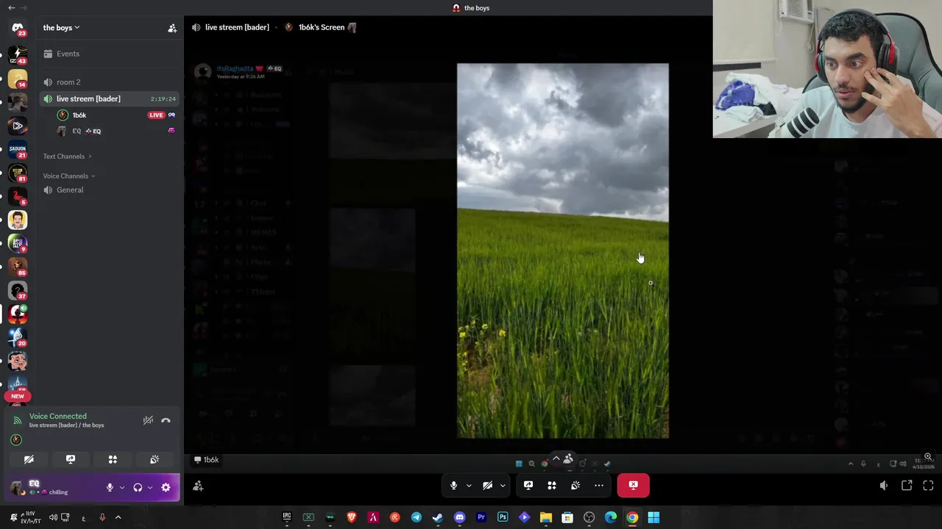Open Epic Games from the taskbar

click(x=287, y=517)
